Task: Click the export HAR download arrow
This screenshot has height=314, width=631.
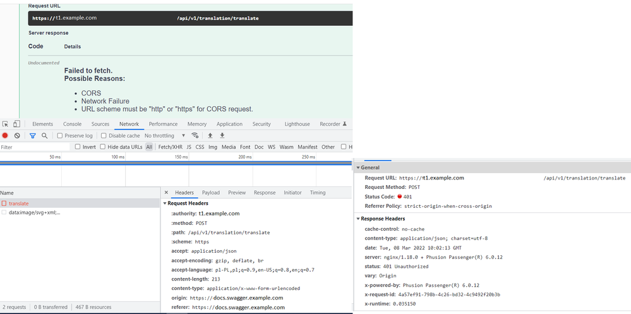Action: point(222,136)
